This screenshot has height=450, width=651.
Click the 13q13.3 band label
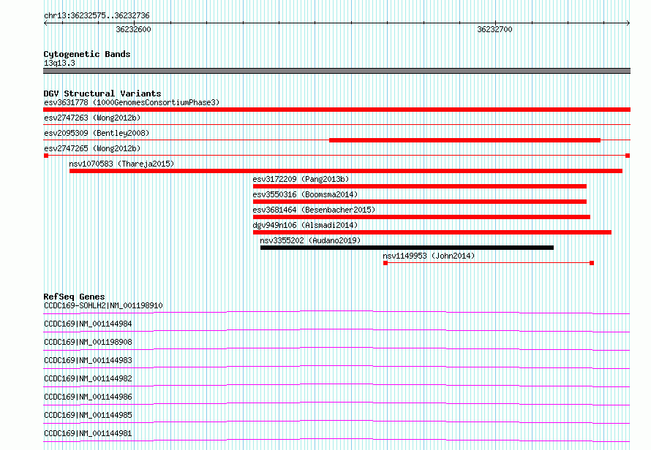(59, 63)
